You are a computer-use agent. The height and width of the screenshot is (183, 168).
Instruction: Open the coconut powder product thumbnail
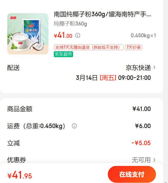point(28,34)
